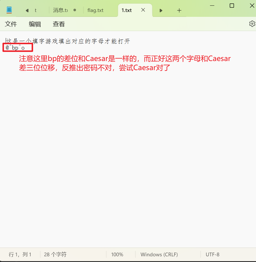The width and height of the screenshot is (256, 262).
Task: Expand the 查看 menu
Action: click(x=59, y=24)
